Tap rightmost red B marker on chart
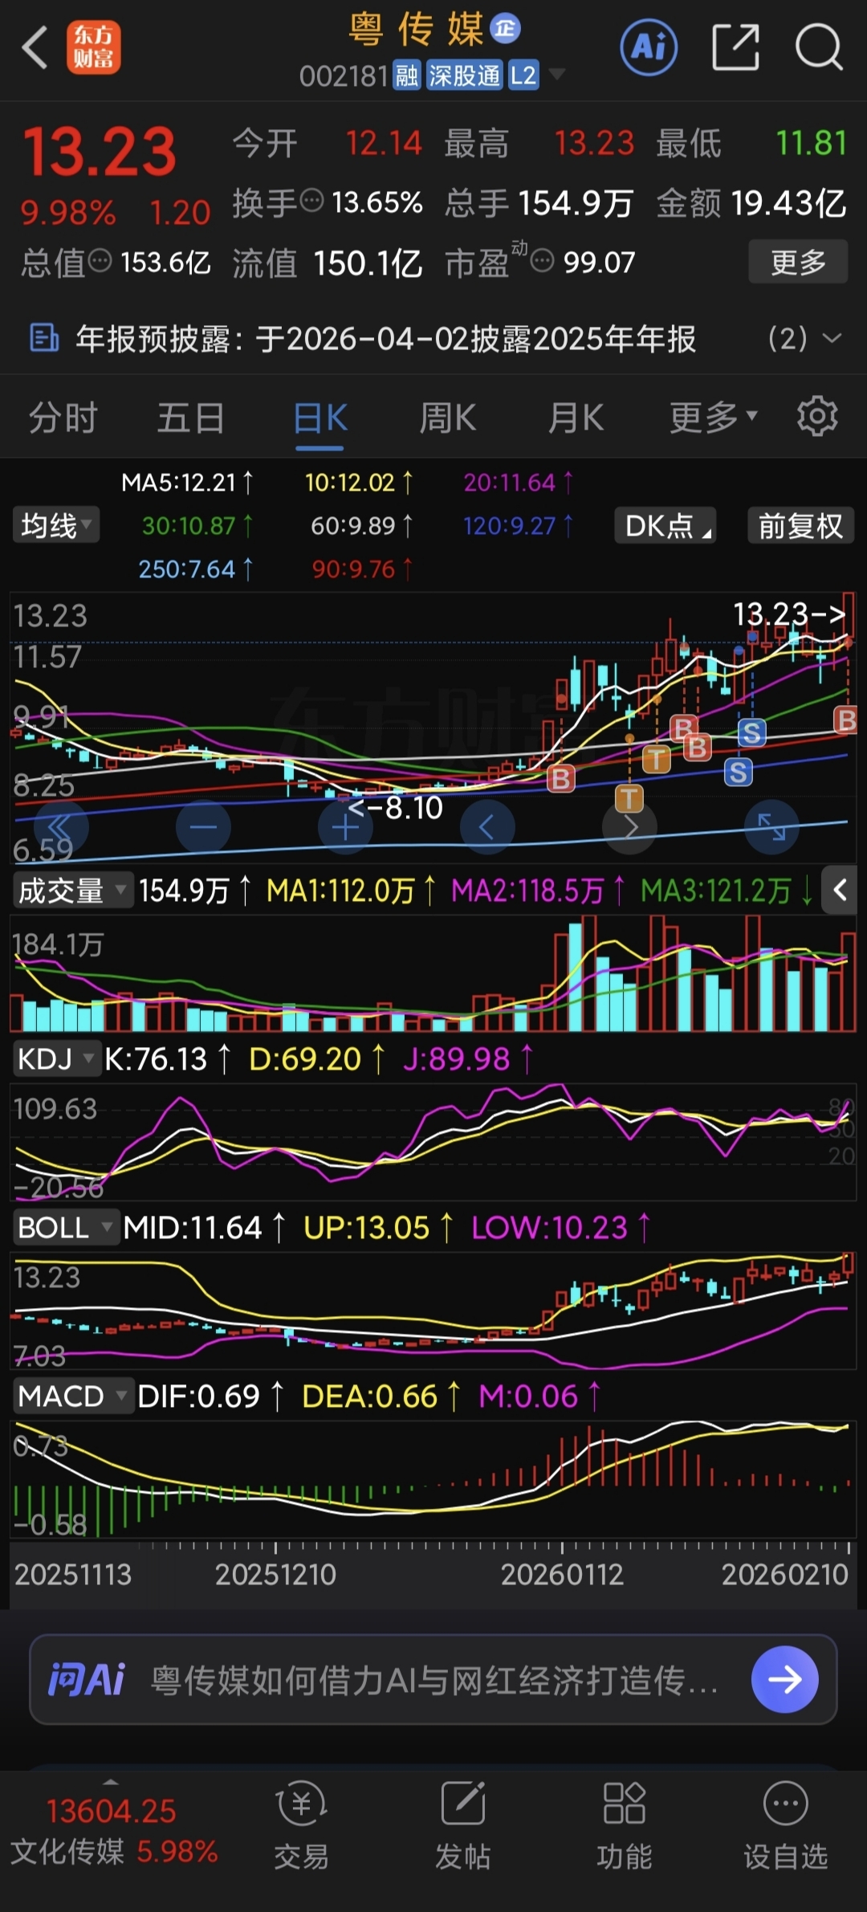The width and height of the screenshot is (867, 1912). (845, 720)
